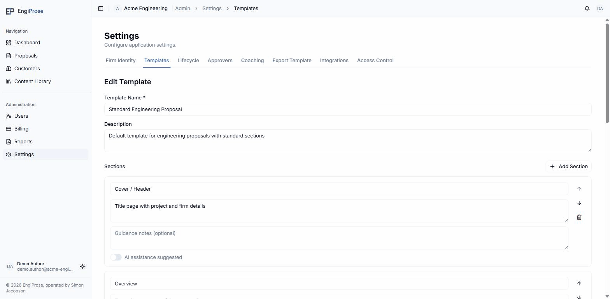Click the Customers building icon
Image resolution: width=610 pixels, height=299 pixels.
click(x=9, y=69)
